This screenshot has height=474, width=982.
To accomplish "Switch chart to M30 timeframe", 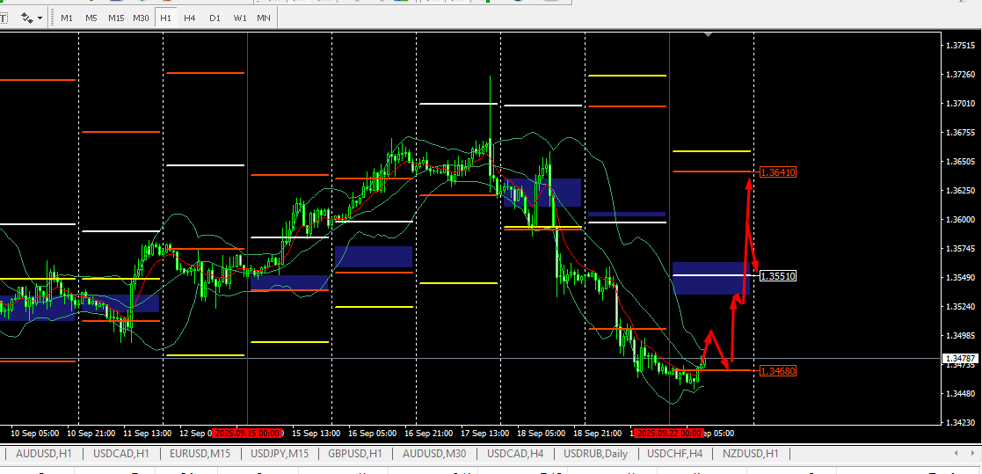I will (x=141, y=18).
